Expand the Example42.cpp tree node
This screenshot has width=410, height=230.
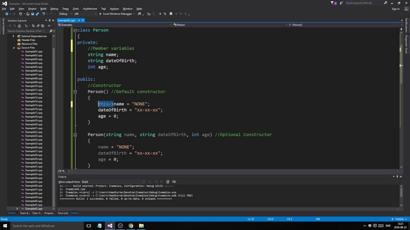tap(17, 209)
